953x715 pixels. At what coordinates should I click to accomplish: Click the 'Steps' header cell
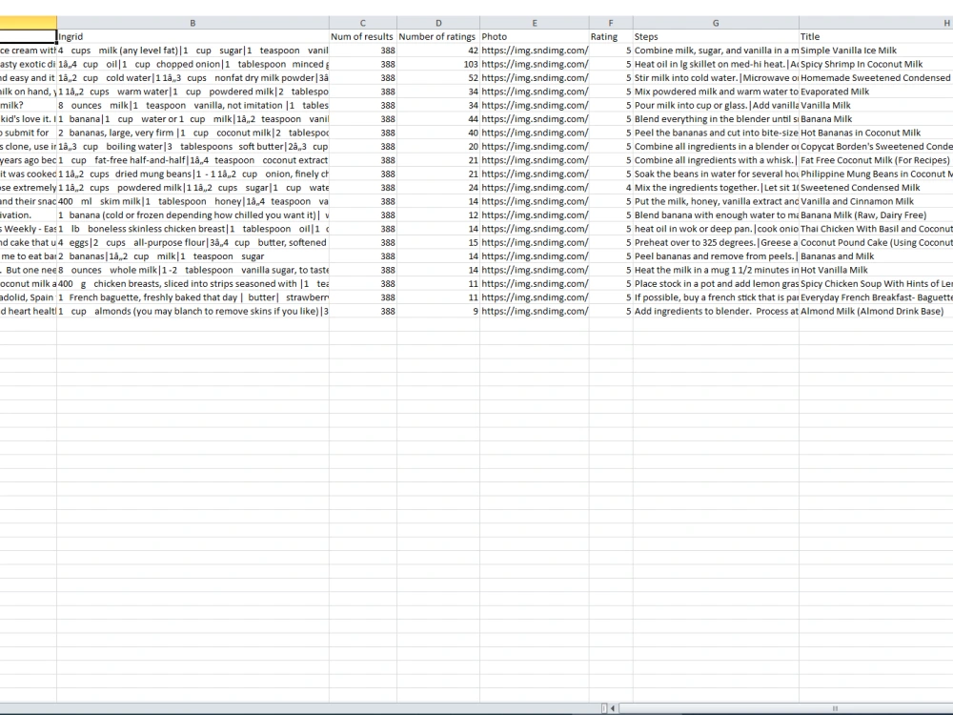point(716,36)
